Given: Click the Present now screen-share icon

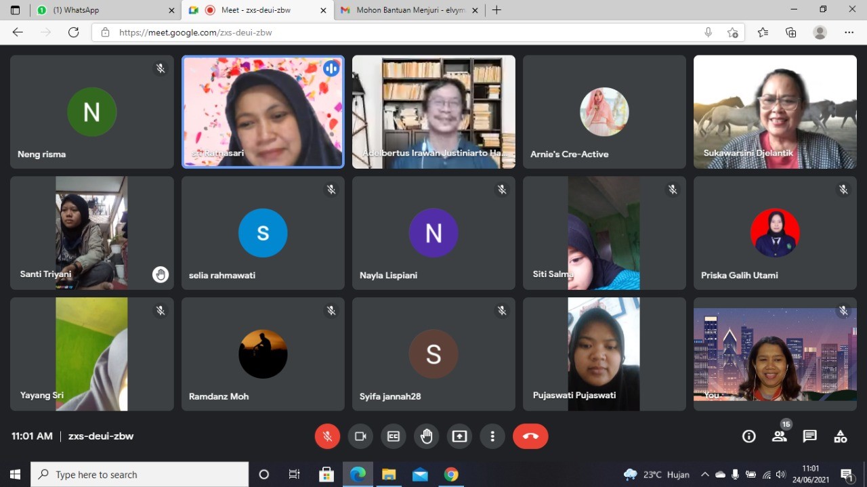Looking at the screenshot, I should (x=460, y=436).
